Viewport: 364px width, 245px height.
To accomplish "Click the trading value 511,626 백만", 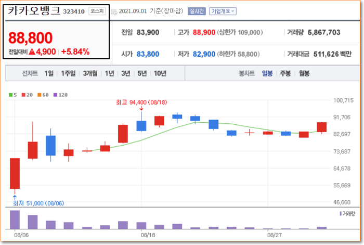I will pyautogui.click(x=332, y=54).
